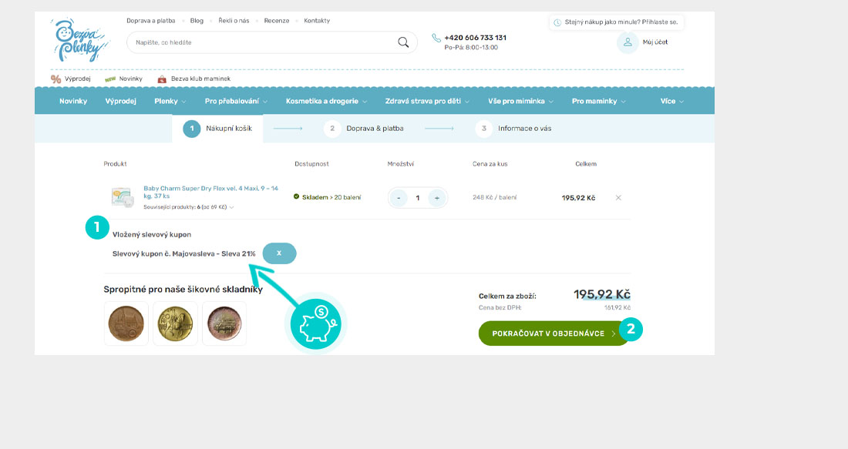The image size is (848, 449).
Task: Expand the Více menu
Action: point(671,101)
